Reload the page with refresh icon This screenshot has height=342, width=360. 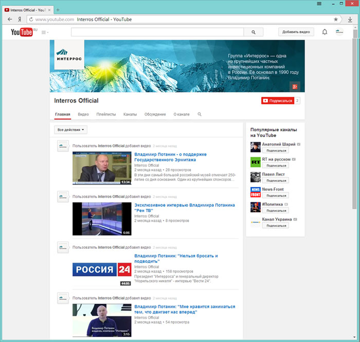pyautogui.click(x=31, y=20)
